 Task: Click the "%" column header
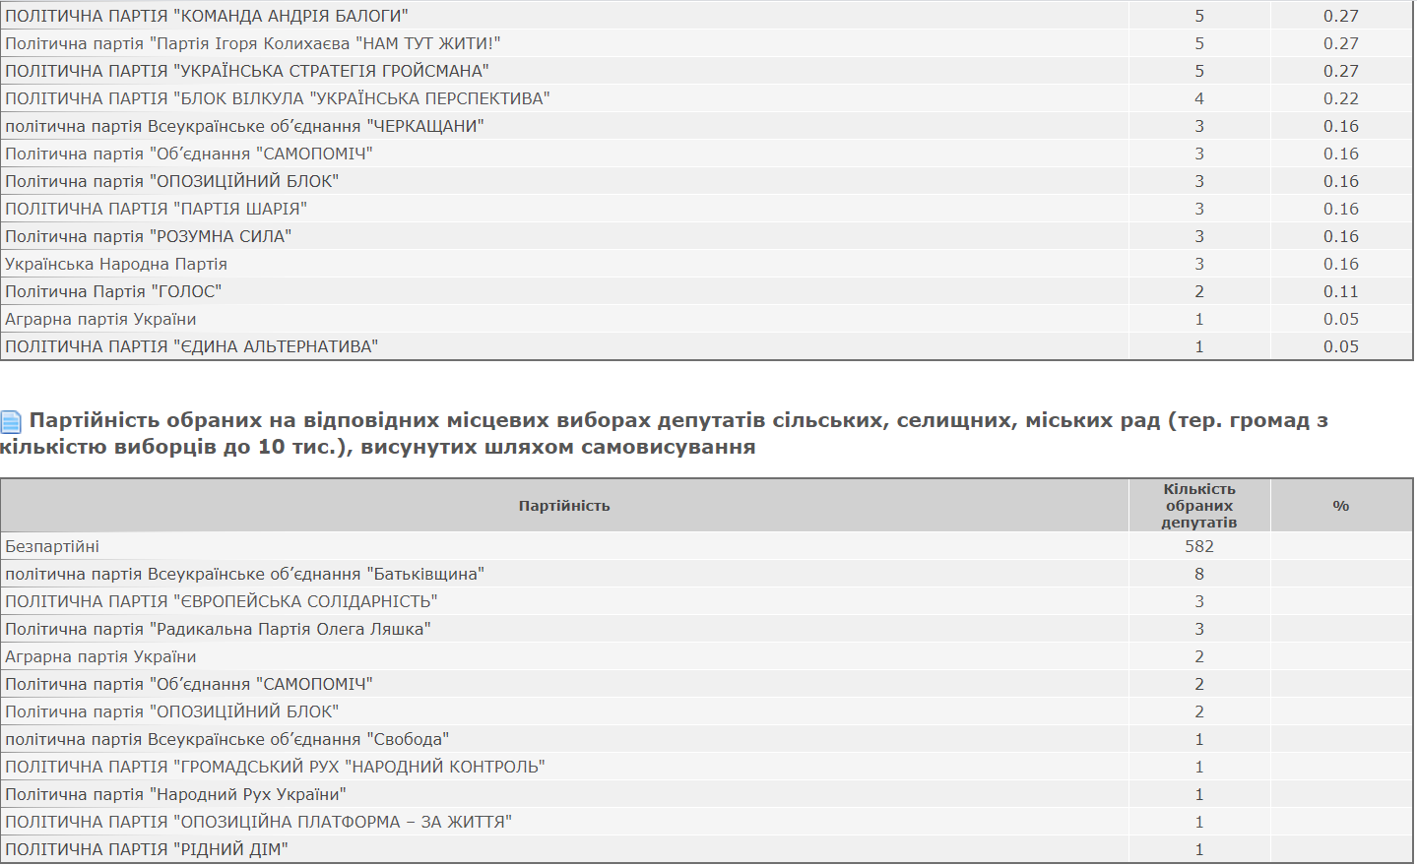pyautogui.click(x=1340, y=506)
